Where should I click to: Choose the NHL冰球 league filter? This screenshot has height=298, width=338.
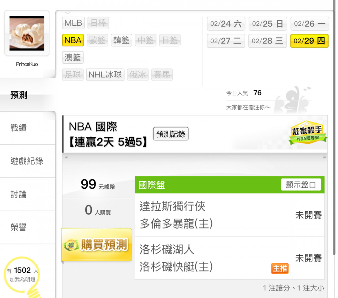point(105,75)
